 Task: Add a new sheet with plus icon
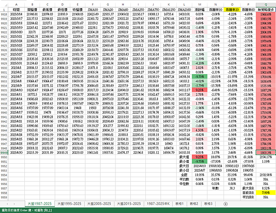tap(225, 204)
